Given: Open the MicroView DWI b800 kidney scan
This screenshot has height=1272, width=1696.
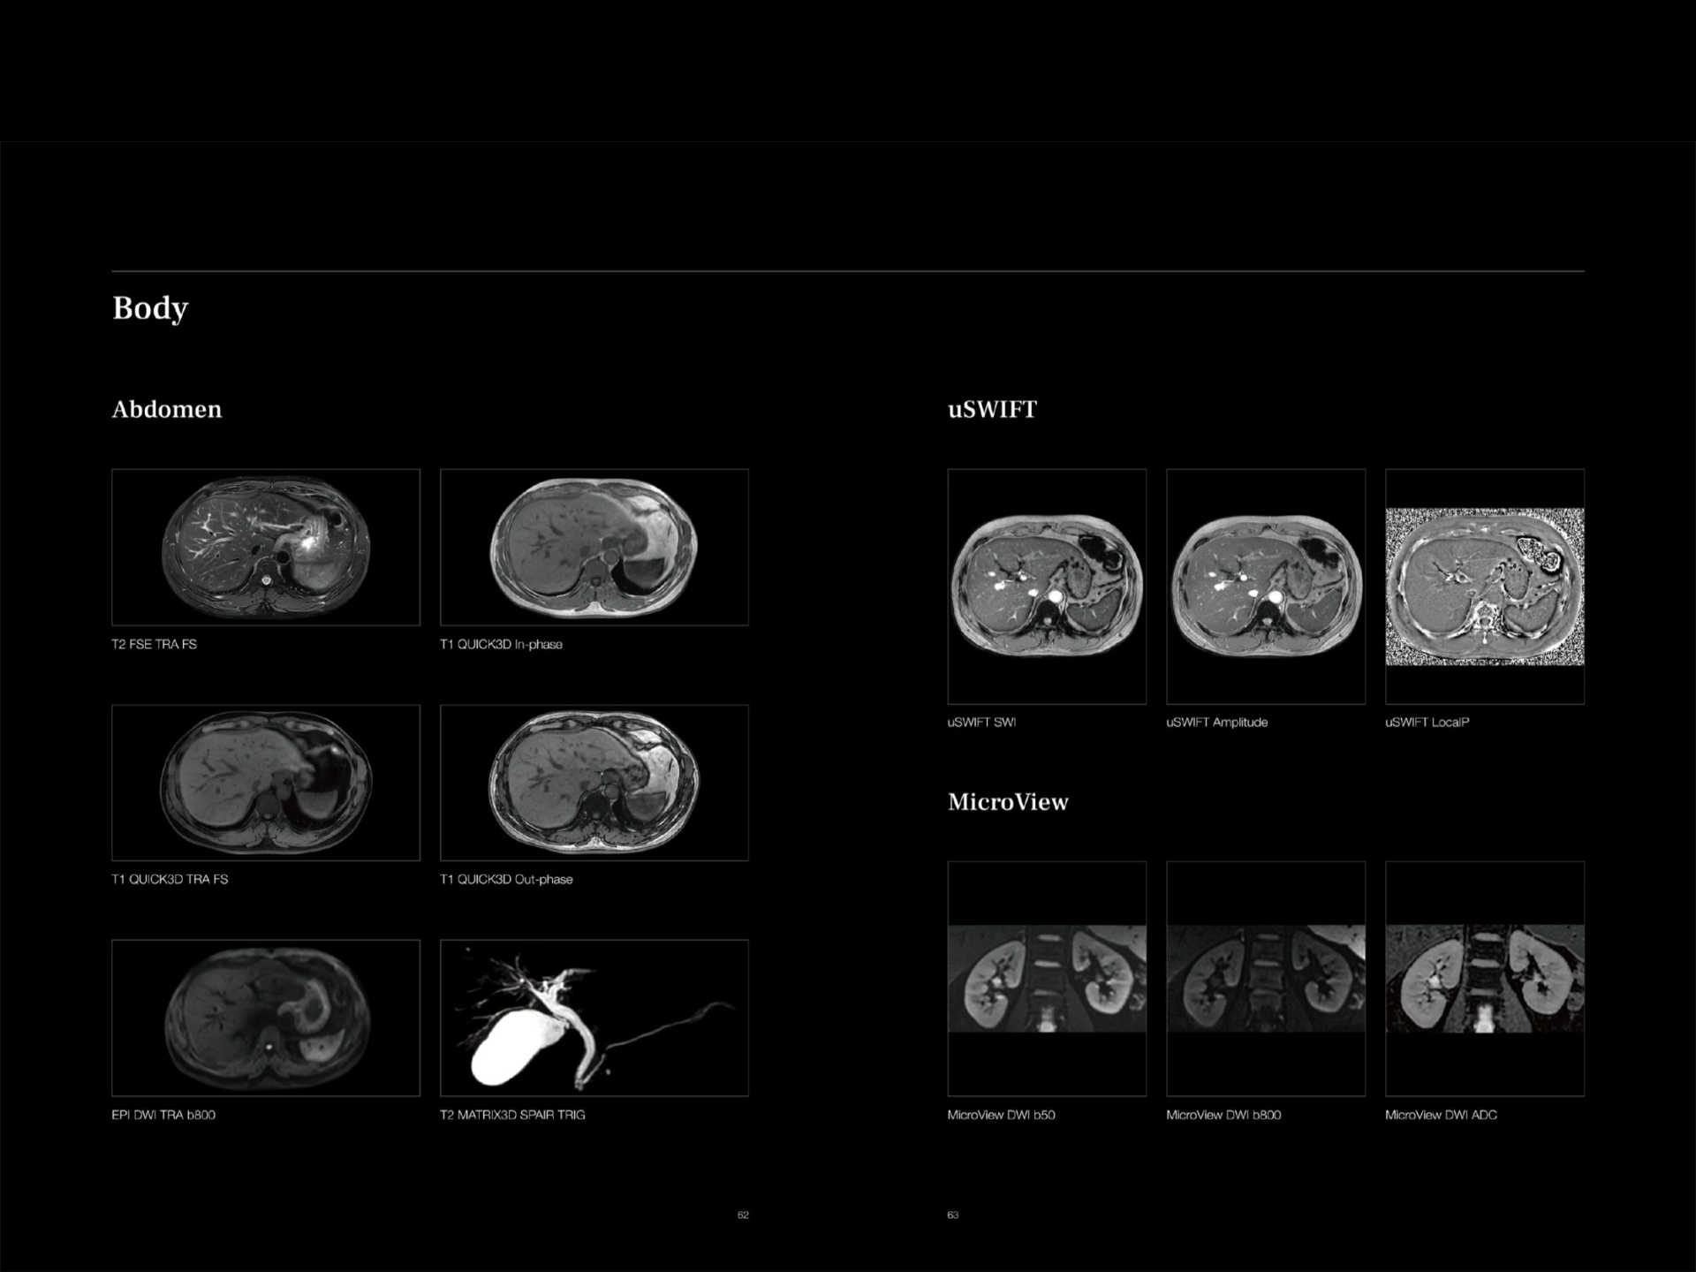Looking at the screenshot, I should 1265,979.
